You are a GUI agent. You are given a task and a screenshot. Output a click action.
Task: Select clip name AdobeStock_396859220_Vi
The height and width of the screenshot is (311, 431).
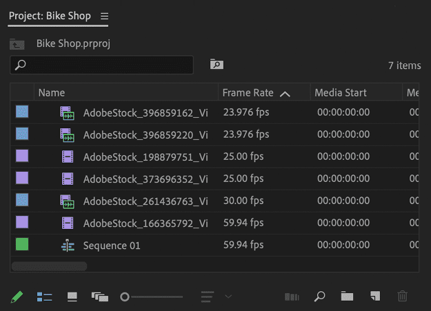[146, 135]
